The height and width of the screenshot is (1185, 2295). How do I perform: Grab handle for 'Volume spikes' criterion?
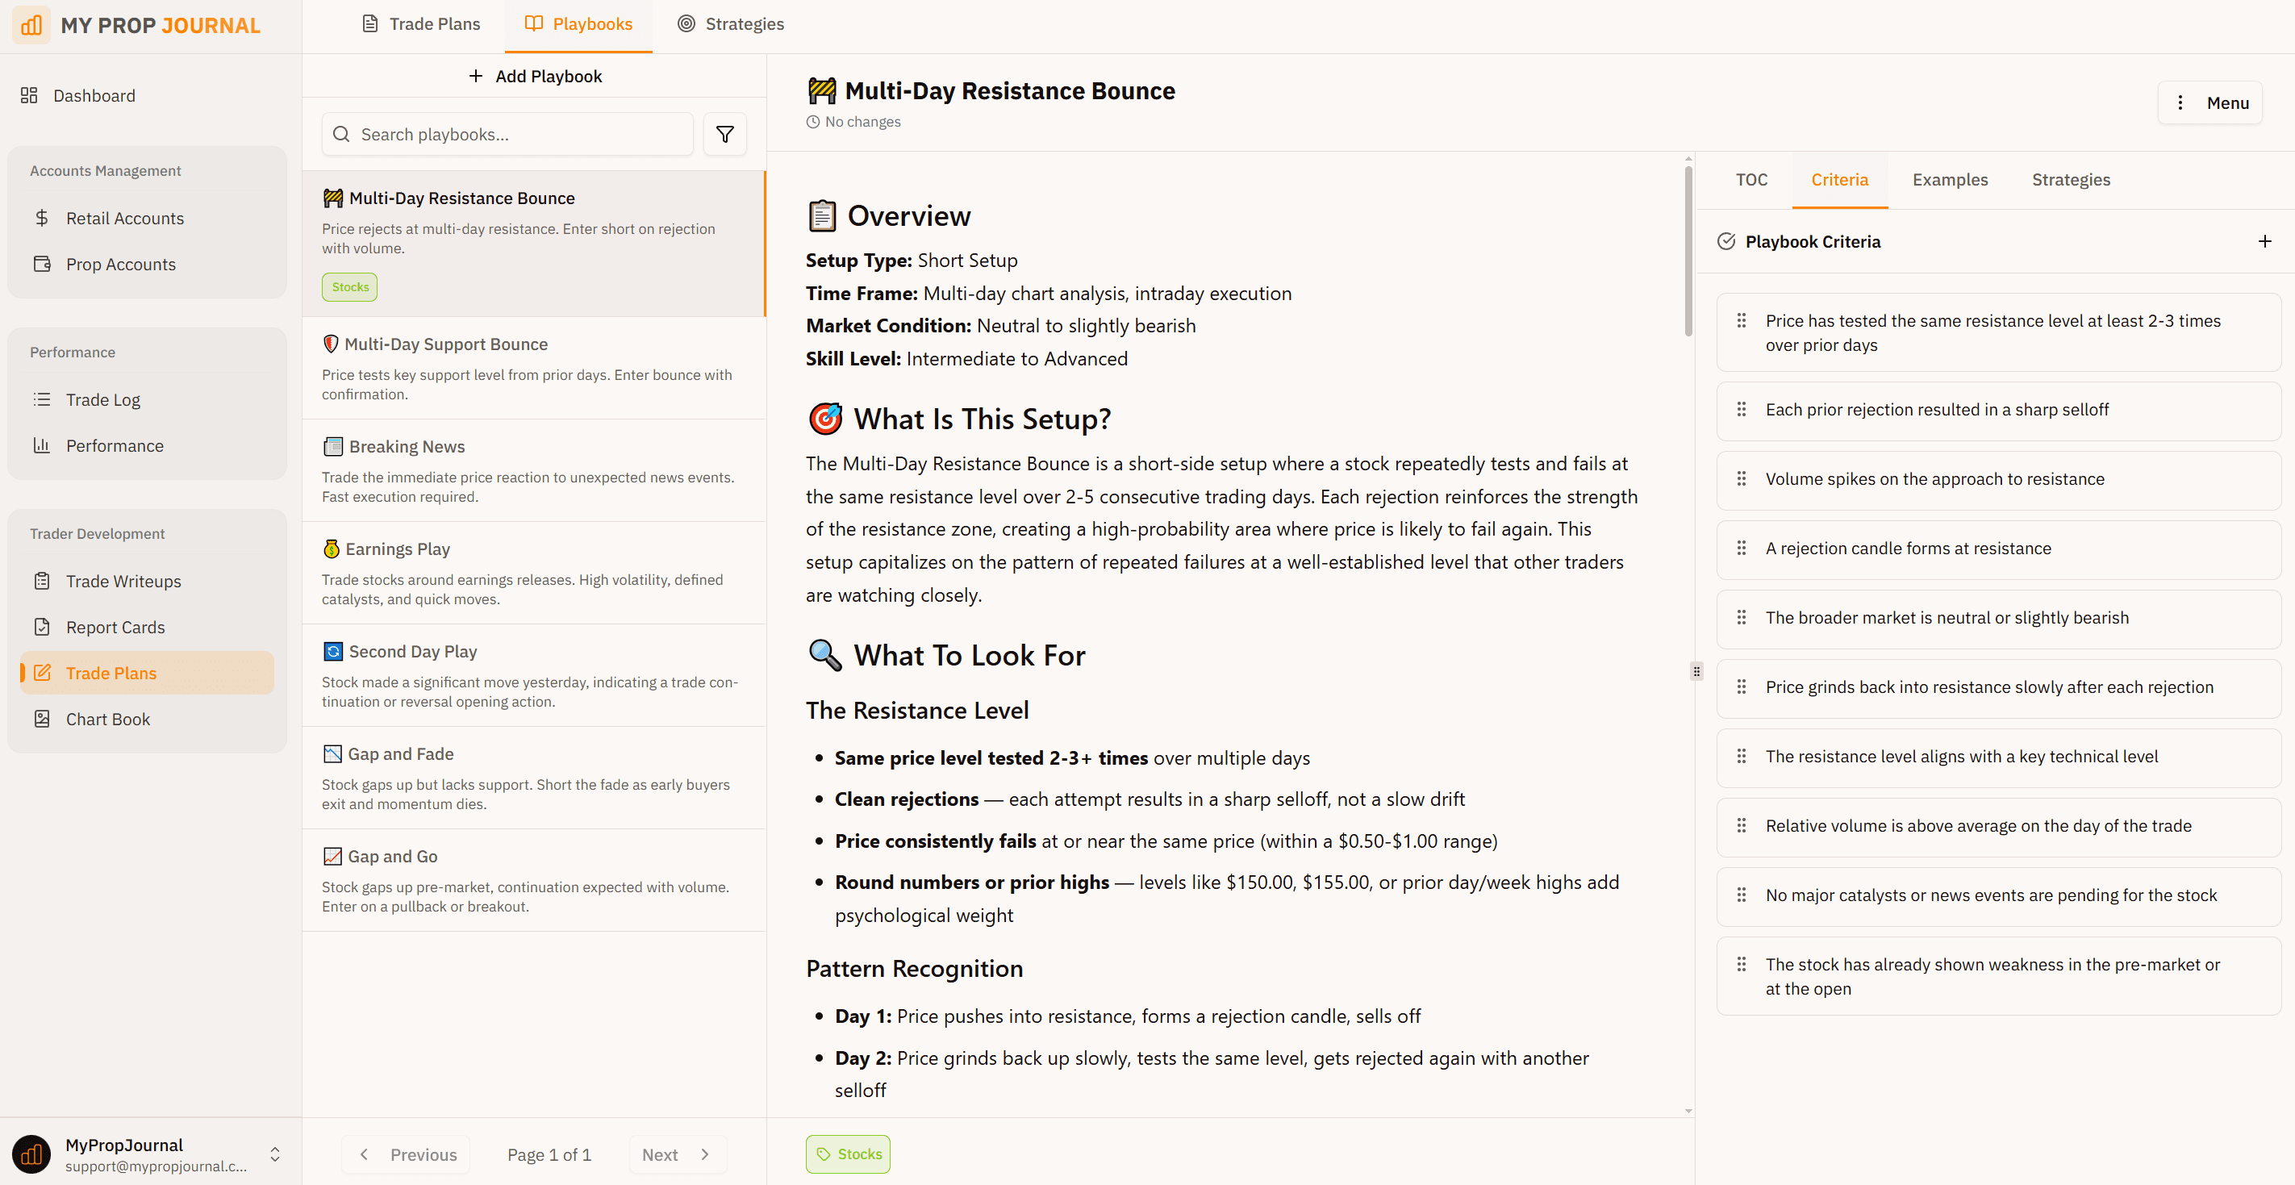tap(1741, 478)
